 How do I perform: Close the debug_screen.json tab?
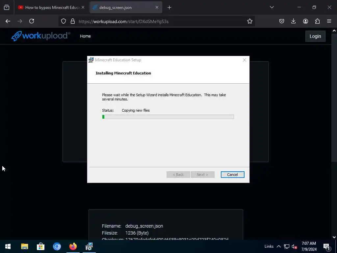pos(157,8)
